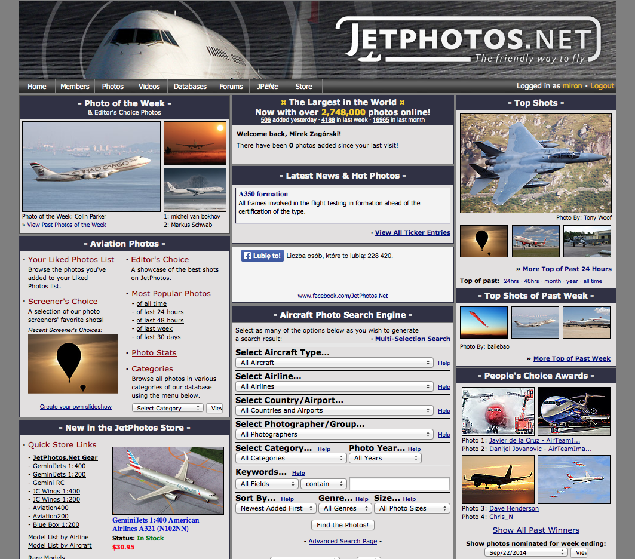Open the de-icing People's Choice Photo 1
The width and height of the screenshot is (635, 559).
(x=498, y=411)
